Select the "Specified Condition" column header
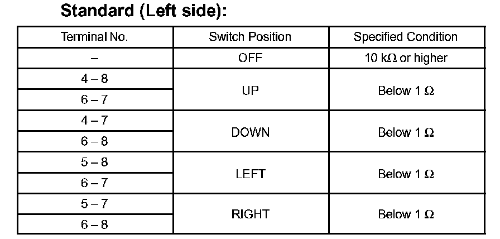This screenshot has width=500, height=239. pos(406,37)
